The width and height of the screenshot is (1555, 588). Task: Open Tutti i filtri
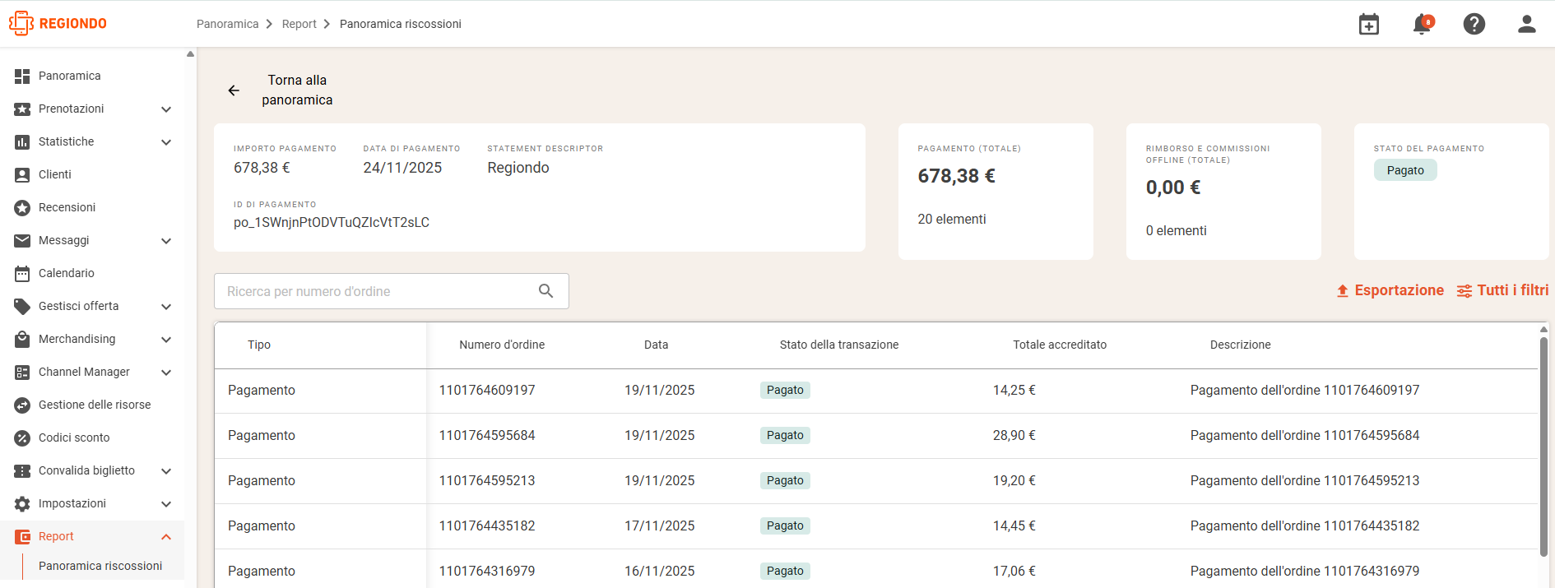tap(1502, 290)
